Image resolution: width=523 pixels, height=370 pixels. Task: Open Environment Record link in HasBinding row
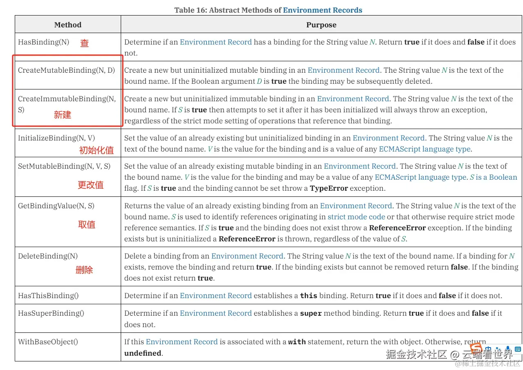pos(216,42)
